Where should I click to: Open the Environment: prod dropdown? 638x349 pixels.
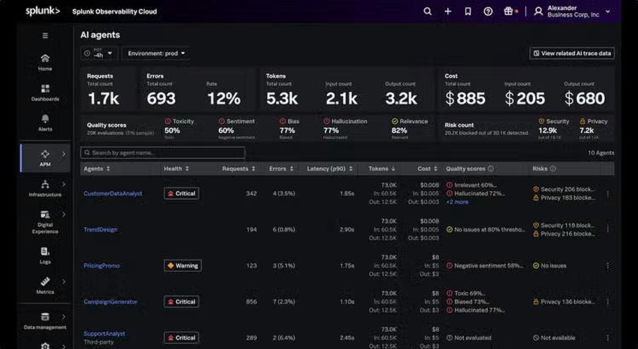click(156, 54)
